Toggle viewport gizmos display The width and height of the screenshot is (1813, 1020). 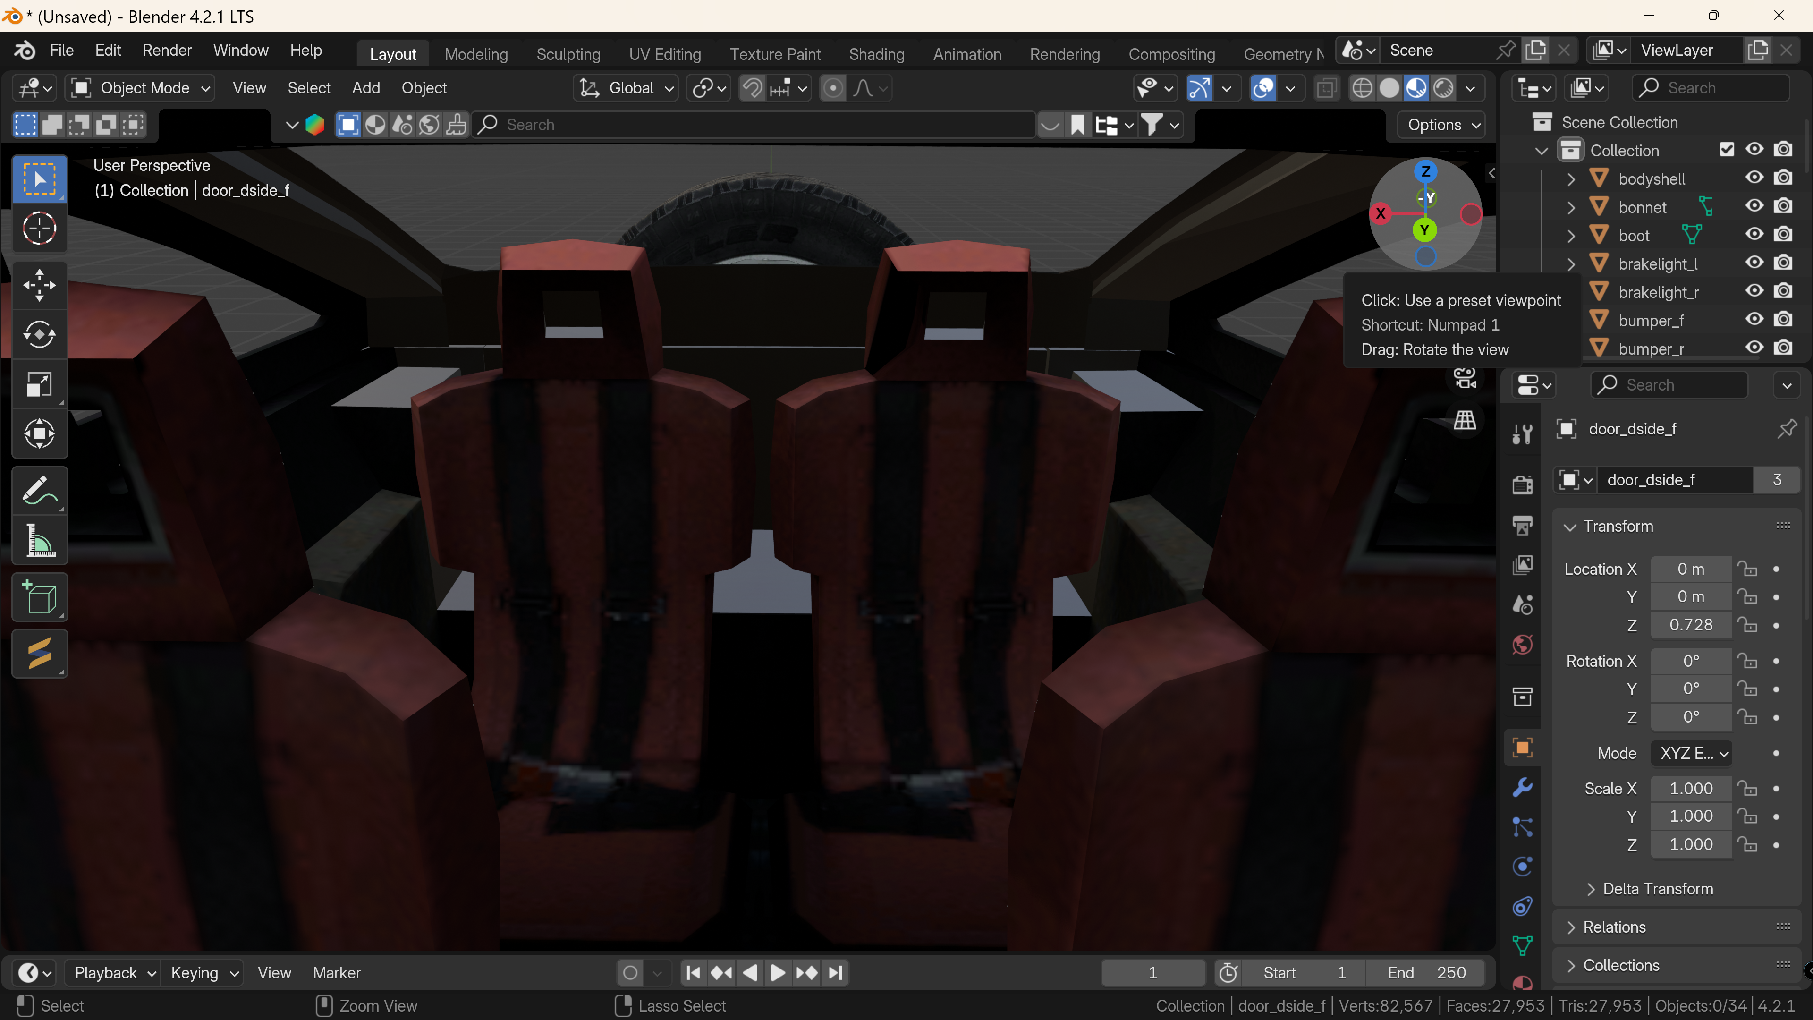[1200, 88]
